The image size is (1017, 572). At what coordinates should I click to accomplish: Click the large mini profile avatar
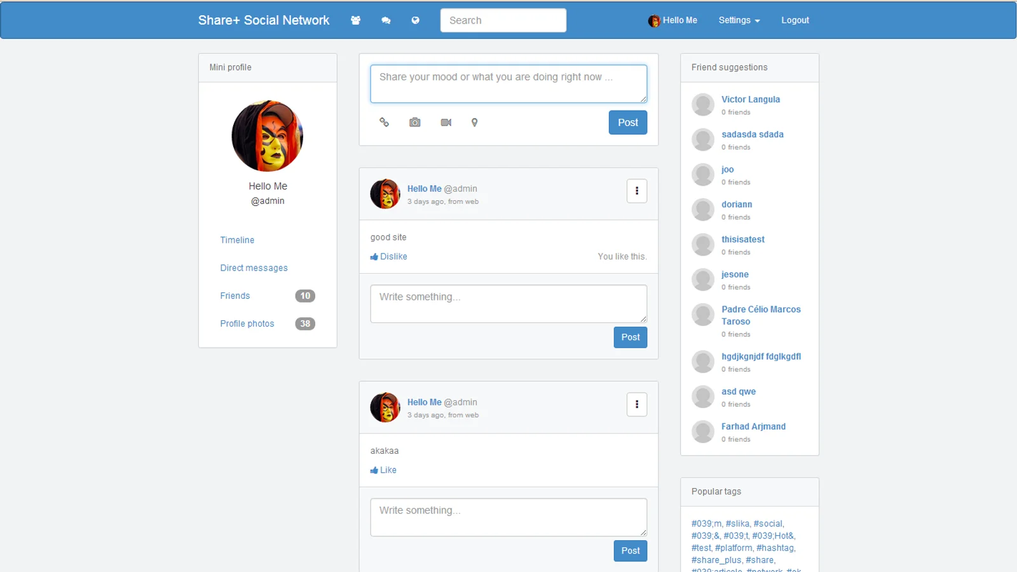pos(268,136)
